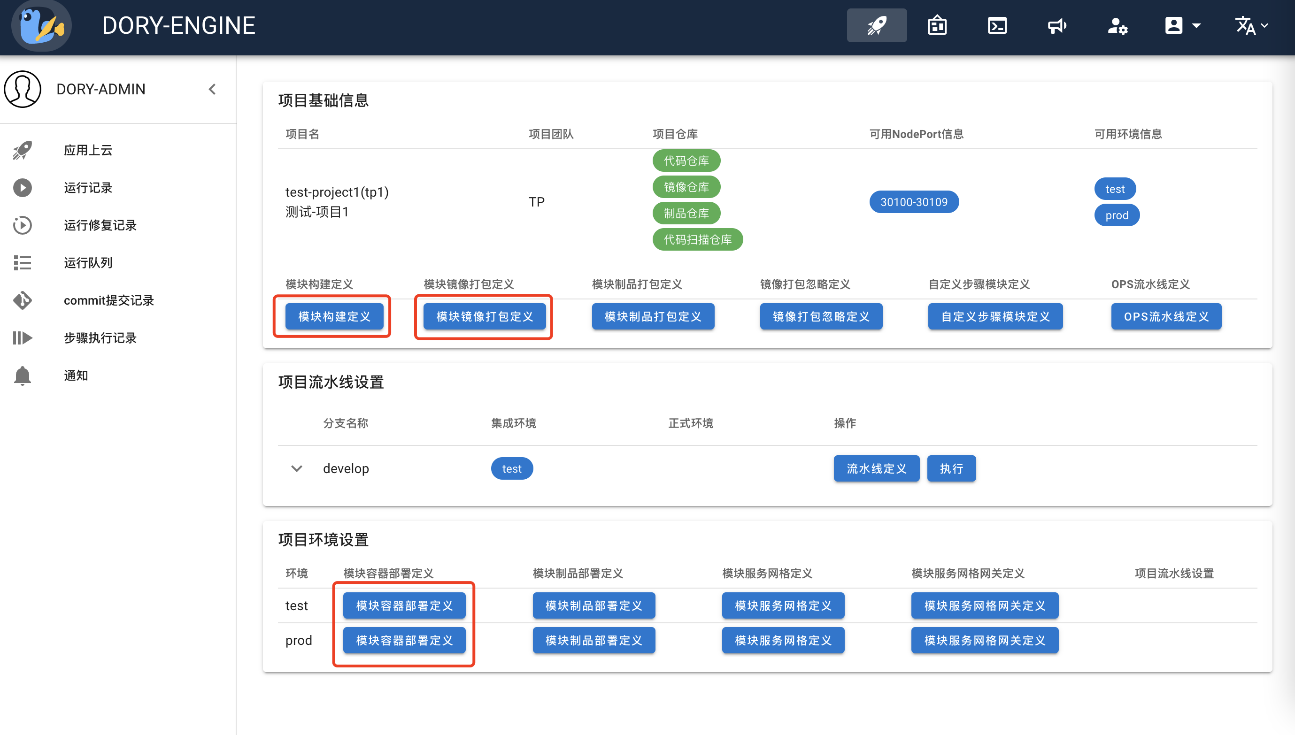
Task: Select the test environment badge
Action: coord(1115,189)
